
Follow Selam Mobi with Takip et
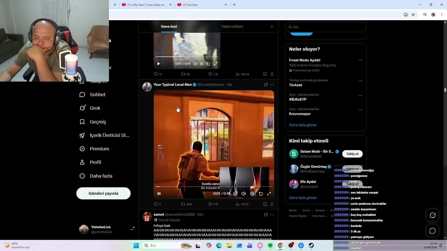(352, 154)
